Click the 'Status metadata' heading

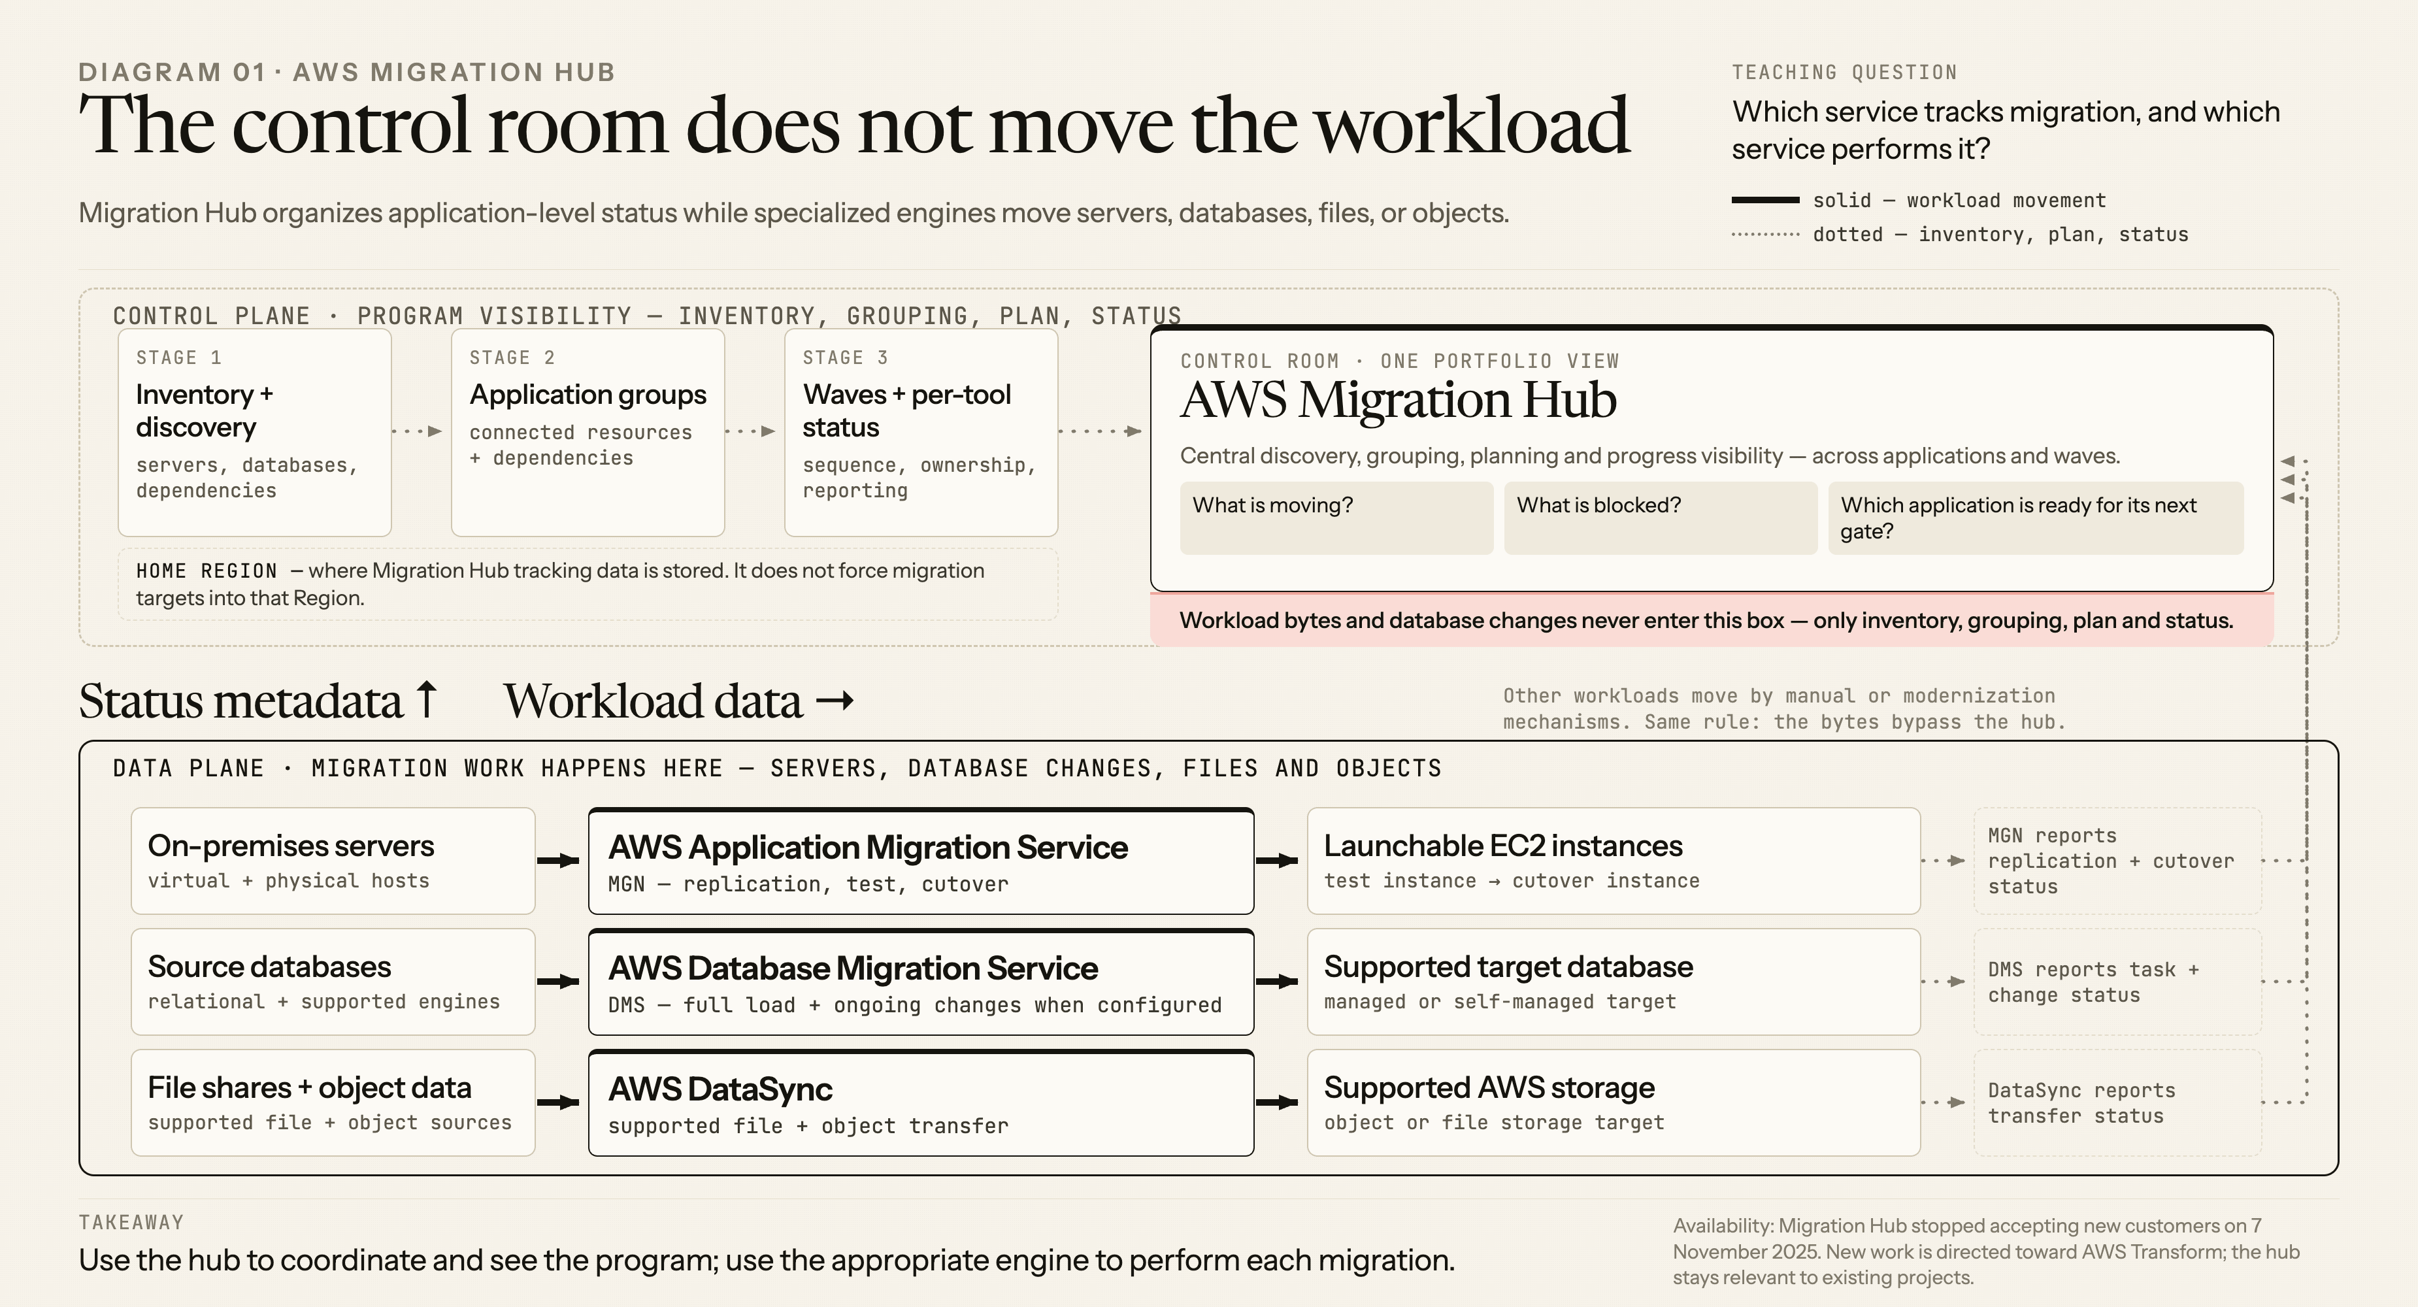coord(258,701)
